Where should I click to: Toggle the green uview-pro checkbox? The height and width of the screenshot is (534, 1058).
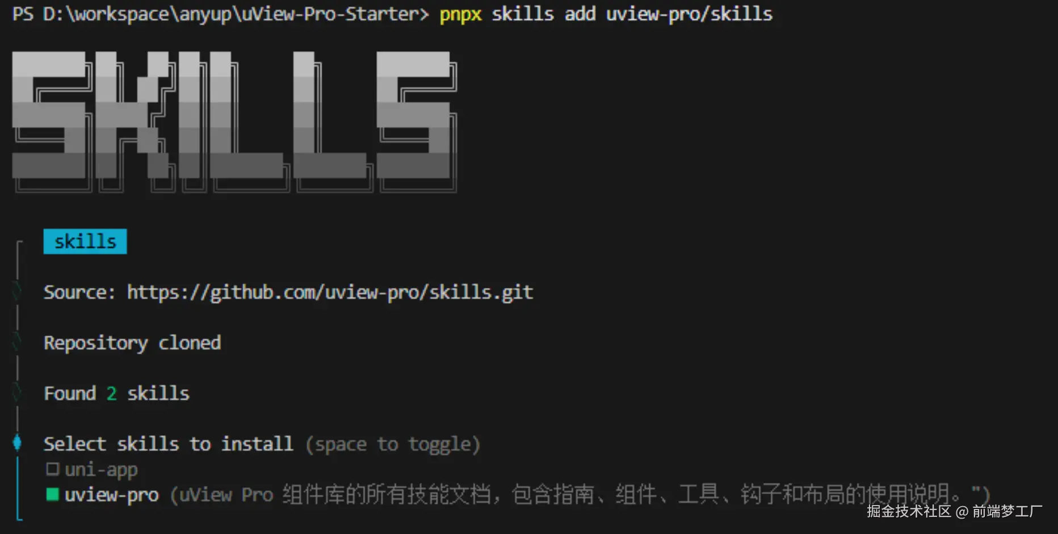53,494
